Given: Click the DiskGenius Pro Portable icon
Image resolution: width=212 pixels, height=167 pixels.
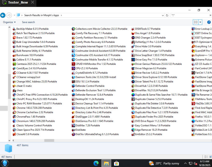Looking at the screenshot, I should coord(73,121).
